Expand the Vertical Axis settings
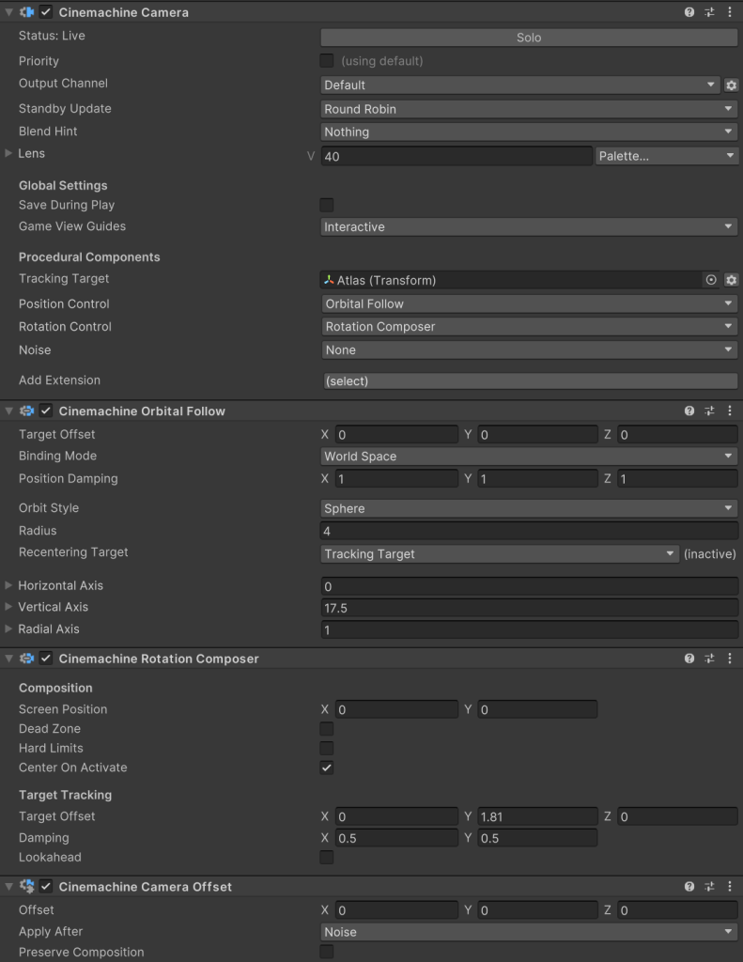This screenshot has height=962, width=743. pos(9,607)
